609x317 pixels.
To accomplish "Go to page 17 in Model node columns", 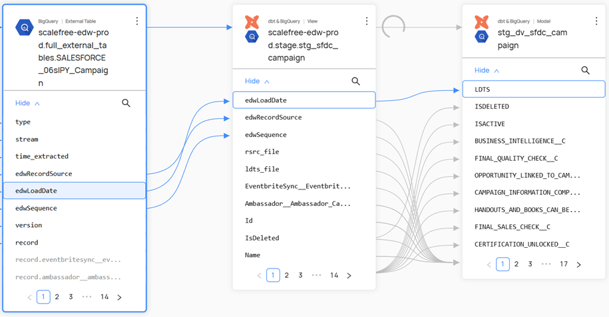I will coord(564,264).
